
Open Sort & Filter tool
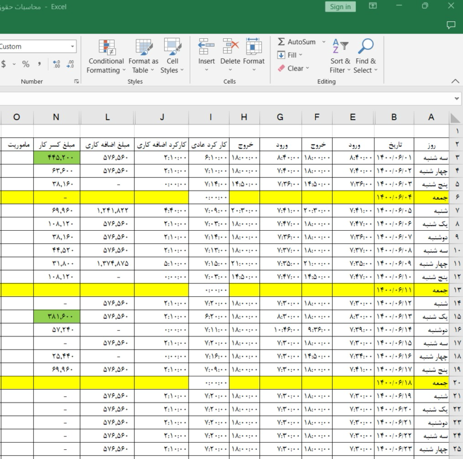click(x=340, y=57)
